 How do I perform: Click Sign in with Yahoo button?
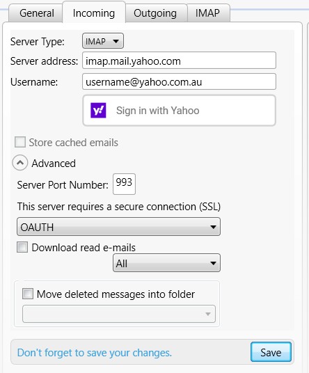[179, 111]
